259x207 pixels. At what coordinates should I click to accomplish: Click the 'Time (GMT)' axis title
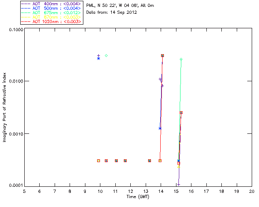138,197
